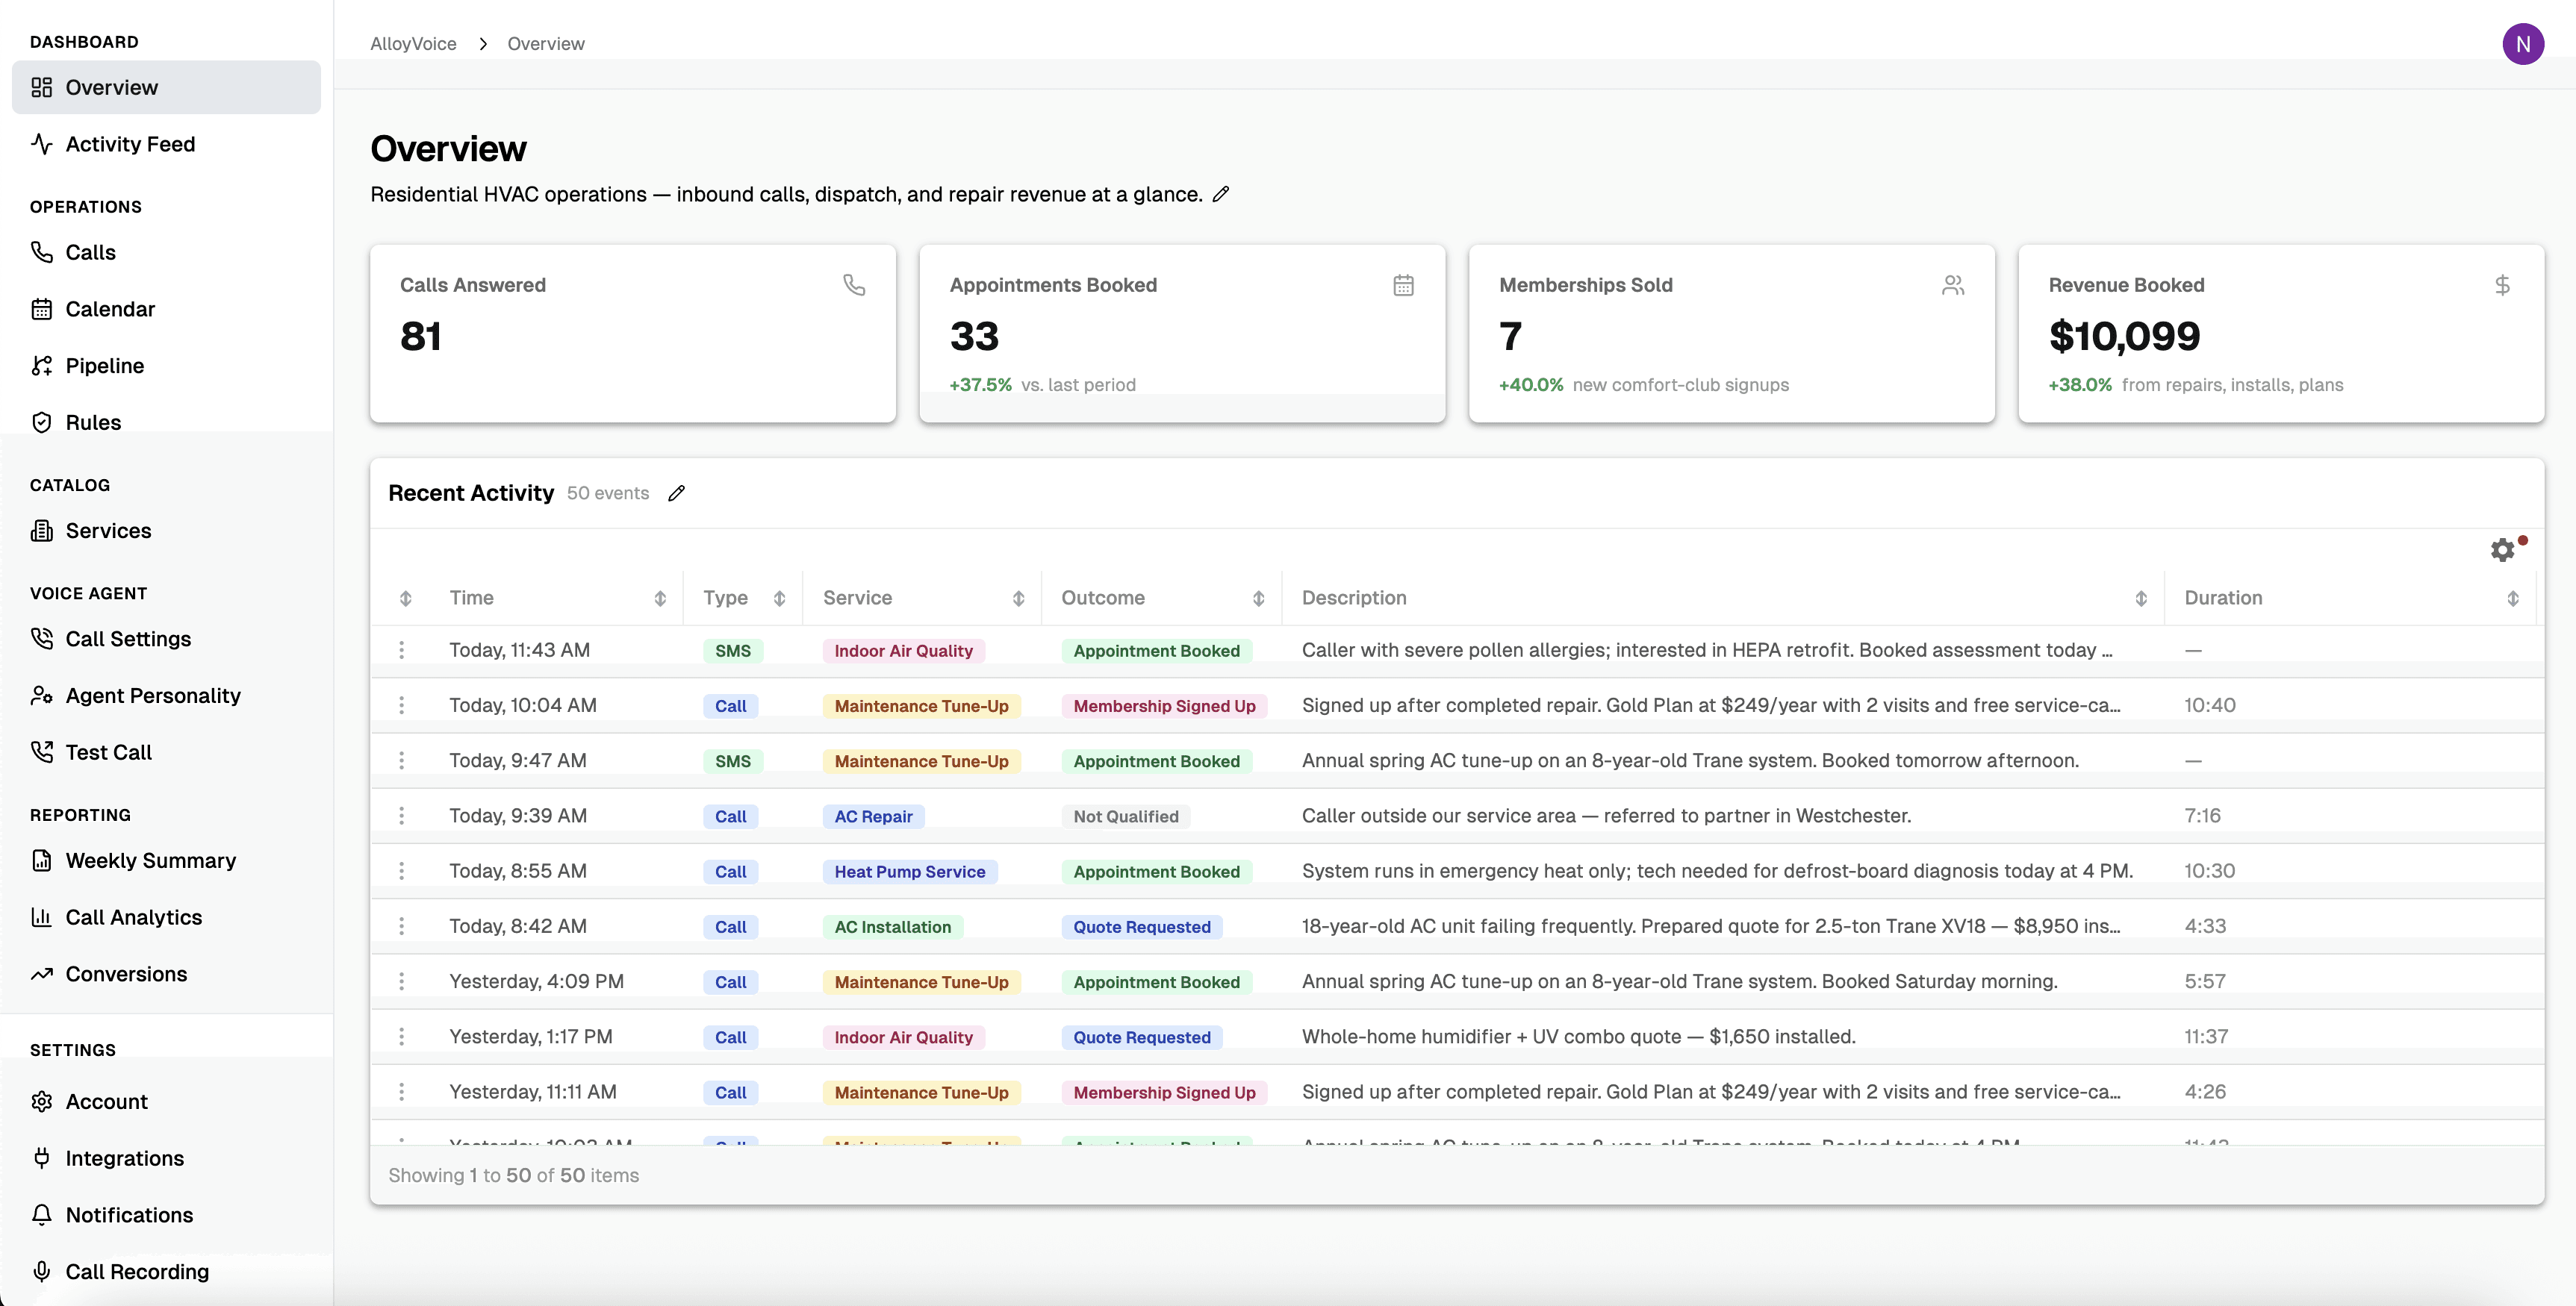Click the Westchester referral description row
The width and height of the screenshot is (2576, 1306).
pos(1606,816)
